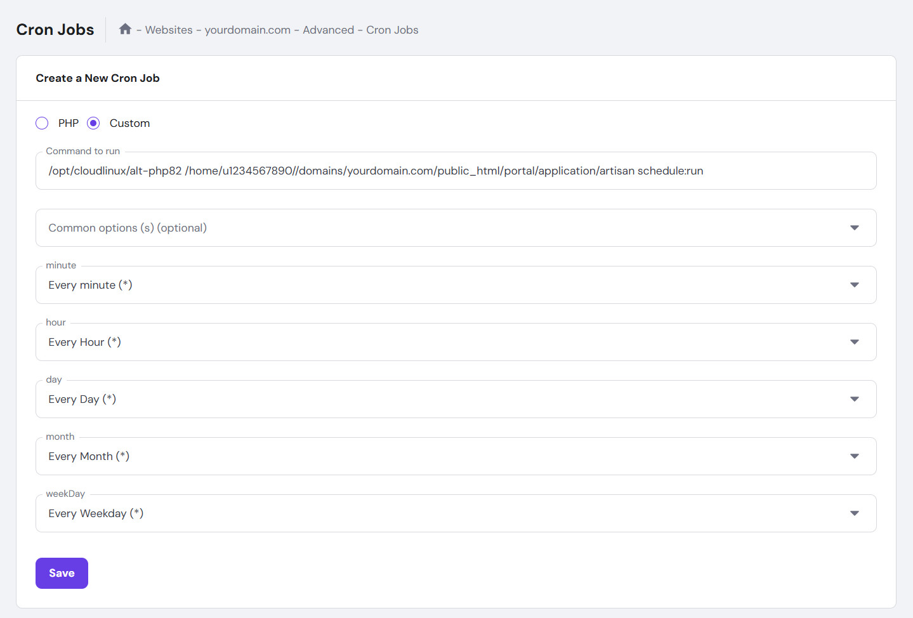Click arrow icon on Common options field
This screenshot has height=618, width=913.
pyautogui.click(x=855, y=228)
